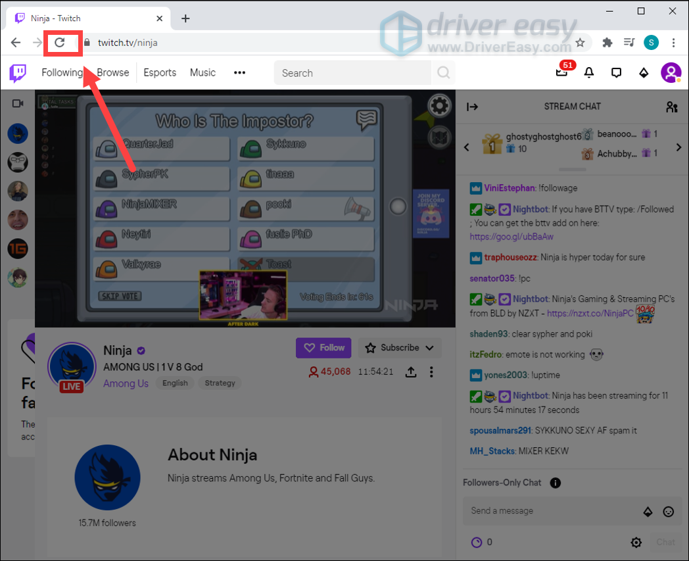Click the Cheer bits icon in the chat box

(648, 511)
